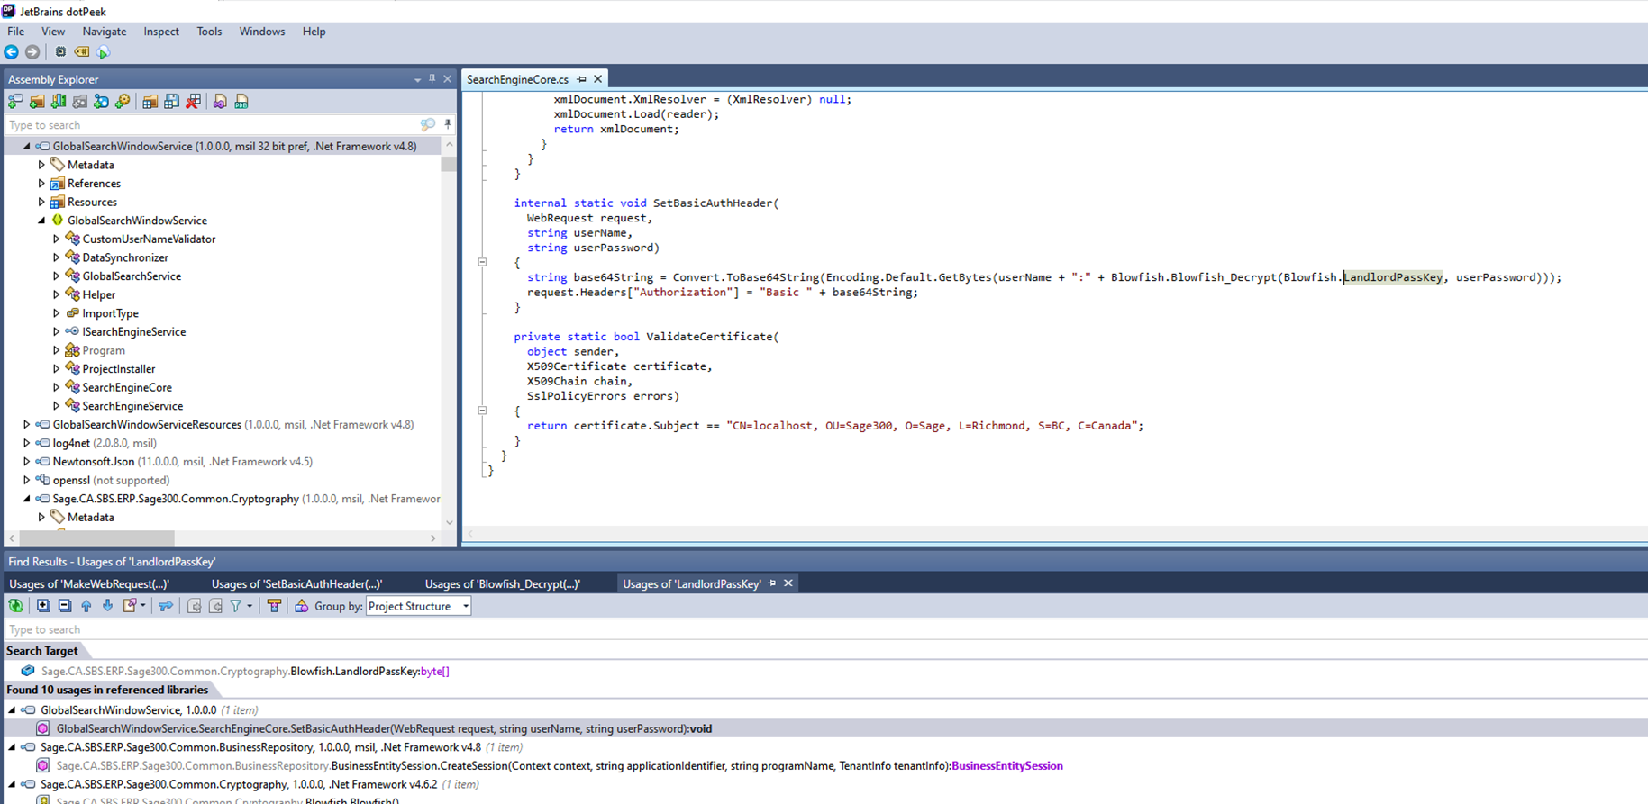Go to next usage with down arrow
This screenshot has width=1648, height=804.
107,606
